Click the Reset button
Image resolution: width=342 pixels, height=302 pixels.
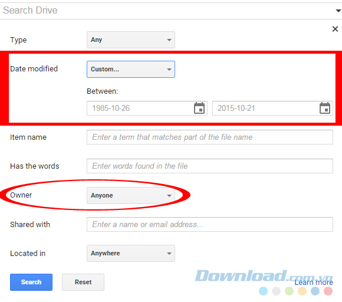point(83,282)
